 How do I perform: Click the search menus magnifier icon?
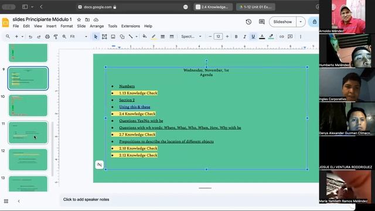8,36
